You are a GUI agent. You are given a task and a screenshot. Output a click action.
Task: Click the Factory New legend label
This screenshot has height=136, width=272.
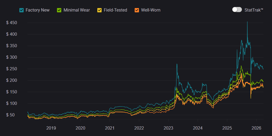click(38, 10)
